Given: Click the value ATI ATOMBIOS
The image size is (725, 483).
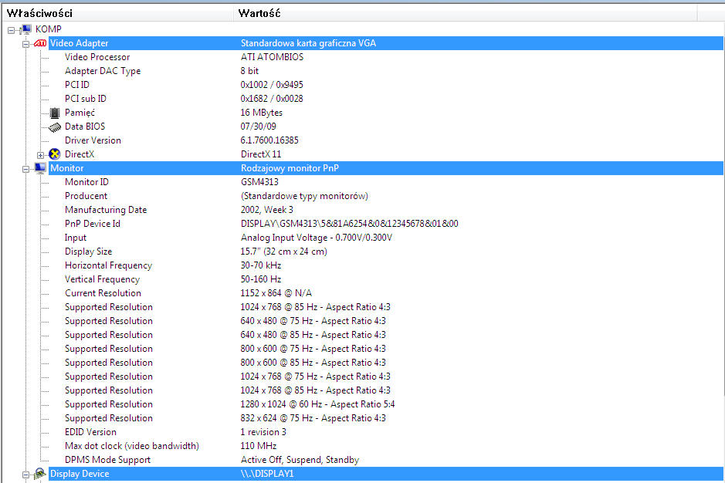Looking at the screenshot, I should click(273, 57).
